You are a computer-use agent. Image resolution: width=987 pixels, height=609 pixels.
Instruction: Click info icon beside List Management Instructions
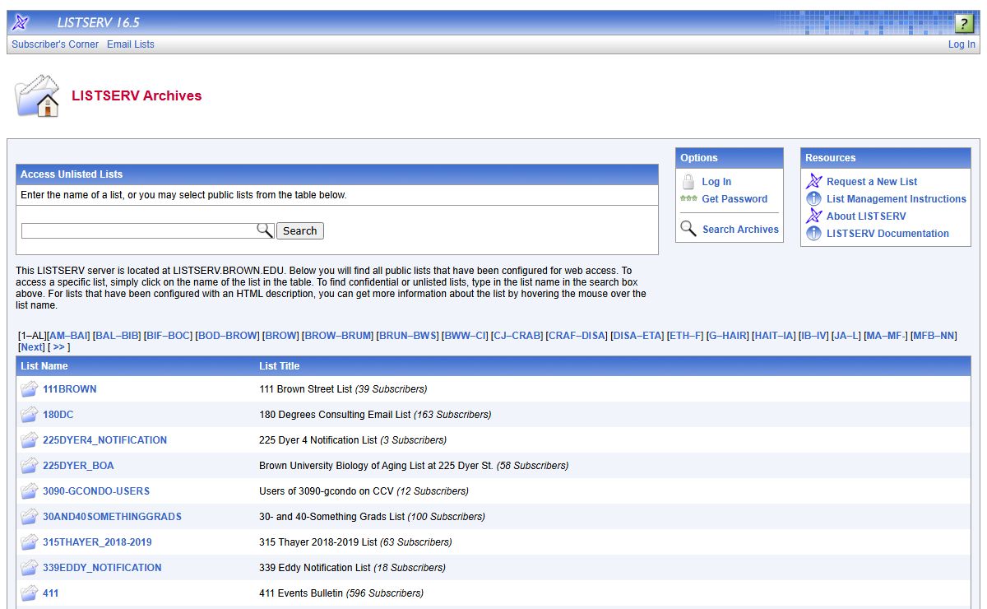point(813,199)
